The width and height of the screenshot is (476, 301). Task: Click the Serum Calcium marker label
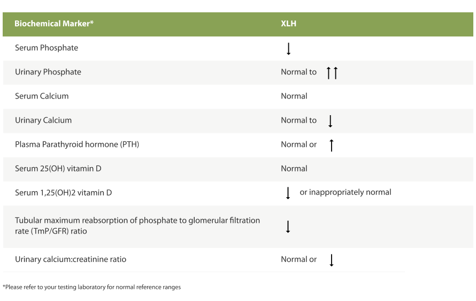42,96
